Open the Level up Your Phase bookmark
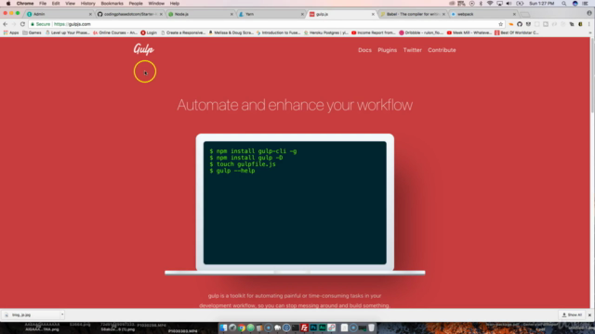The width and height of the screenshot is (595, 334). pos(67,32)
